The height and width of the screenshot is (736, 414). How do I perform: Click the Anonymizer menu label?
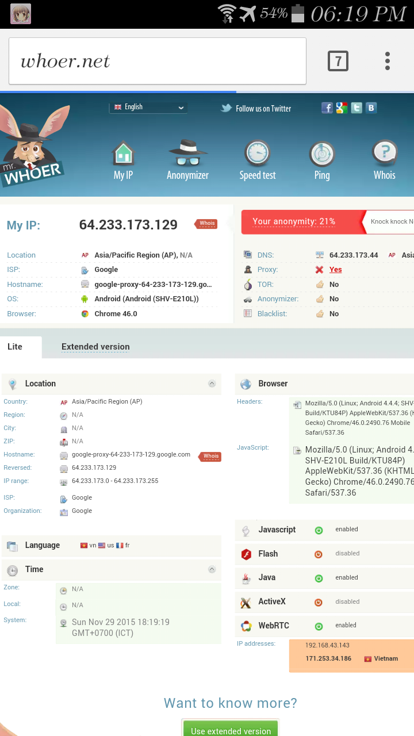coord(187,175)
